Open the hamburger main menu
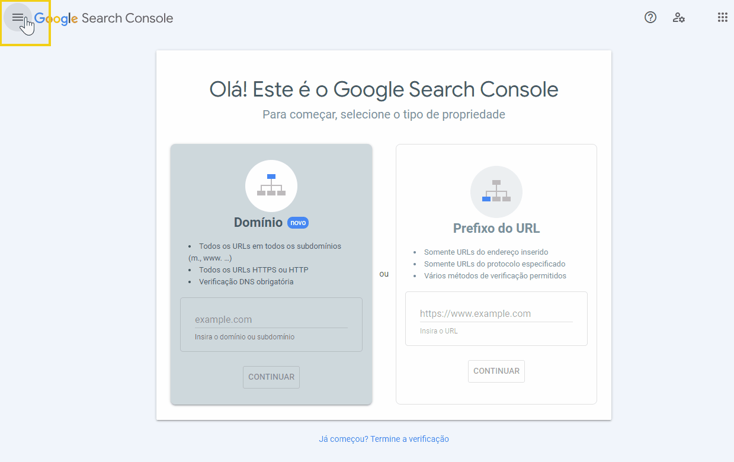 tap(18, 18)
